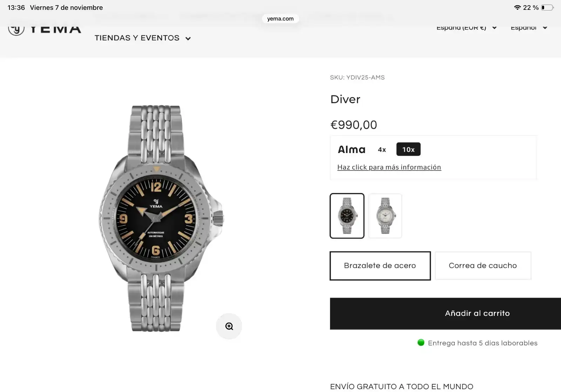
Task: Select the Alma 4x installment option
Action: [382, 150]
